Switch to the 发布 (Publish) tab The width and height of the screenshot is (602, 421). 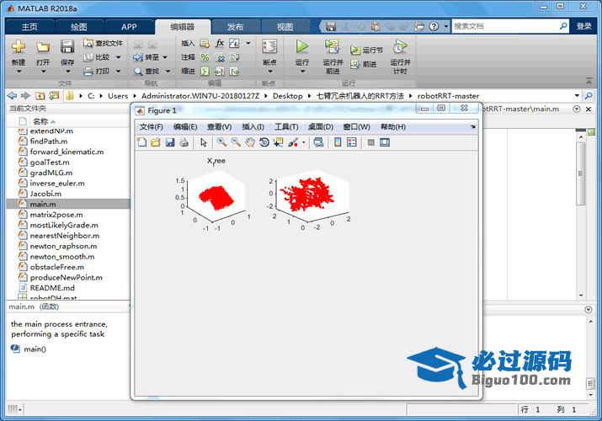(x=235, y=27)
